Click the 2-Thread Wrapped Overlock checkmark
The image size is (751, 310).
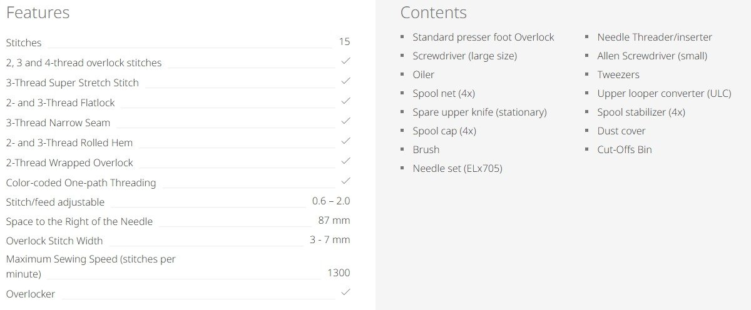(345, 161)
